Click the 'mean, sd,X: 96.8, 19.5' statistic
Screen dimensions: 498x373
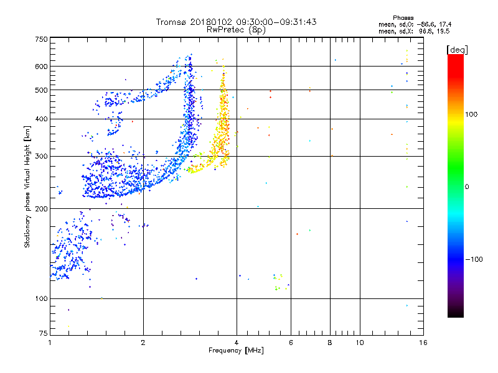click(414, 31)
